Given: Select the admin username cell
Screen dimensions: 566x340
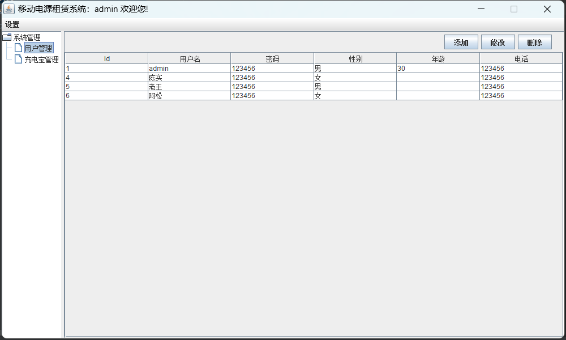Looking at the screenshot, I should click(x=189, y=69).
